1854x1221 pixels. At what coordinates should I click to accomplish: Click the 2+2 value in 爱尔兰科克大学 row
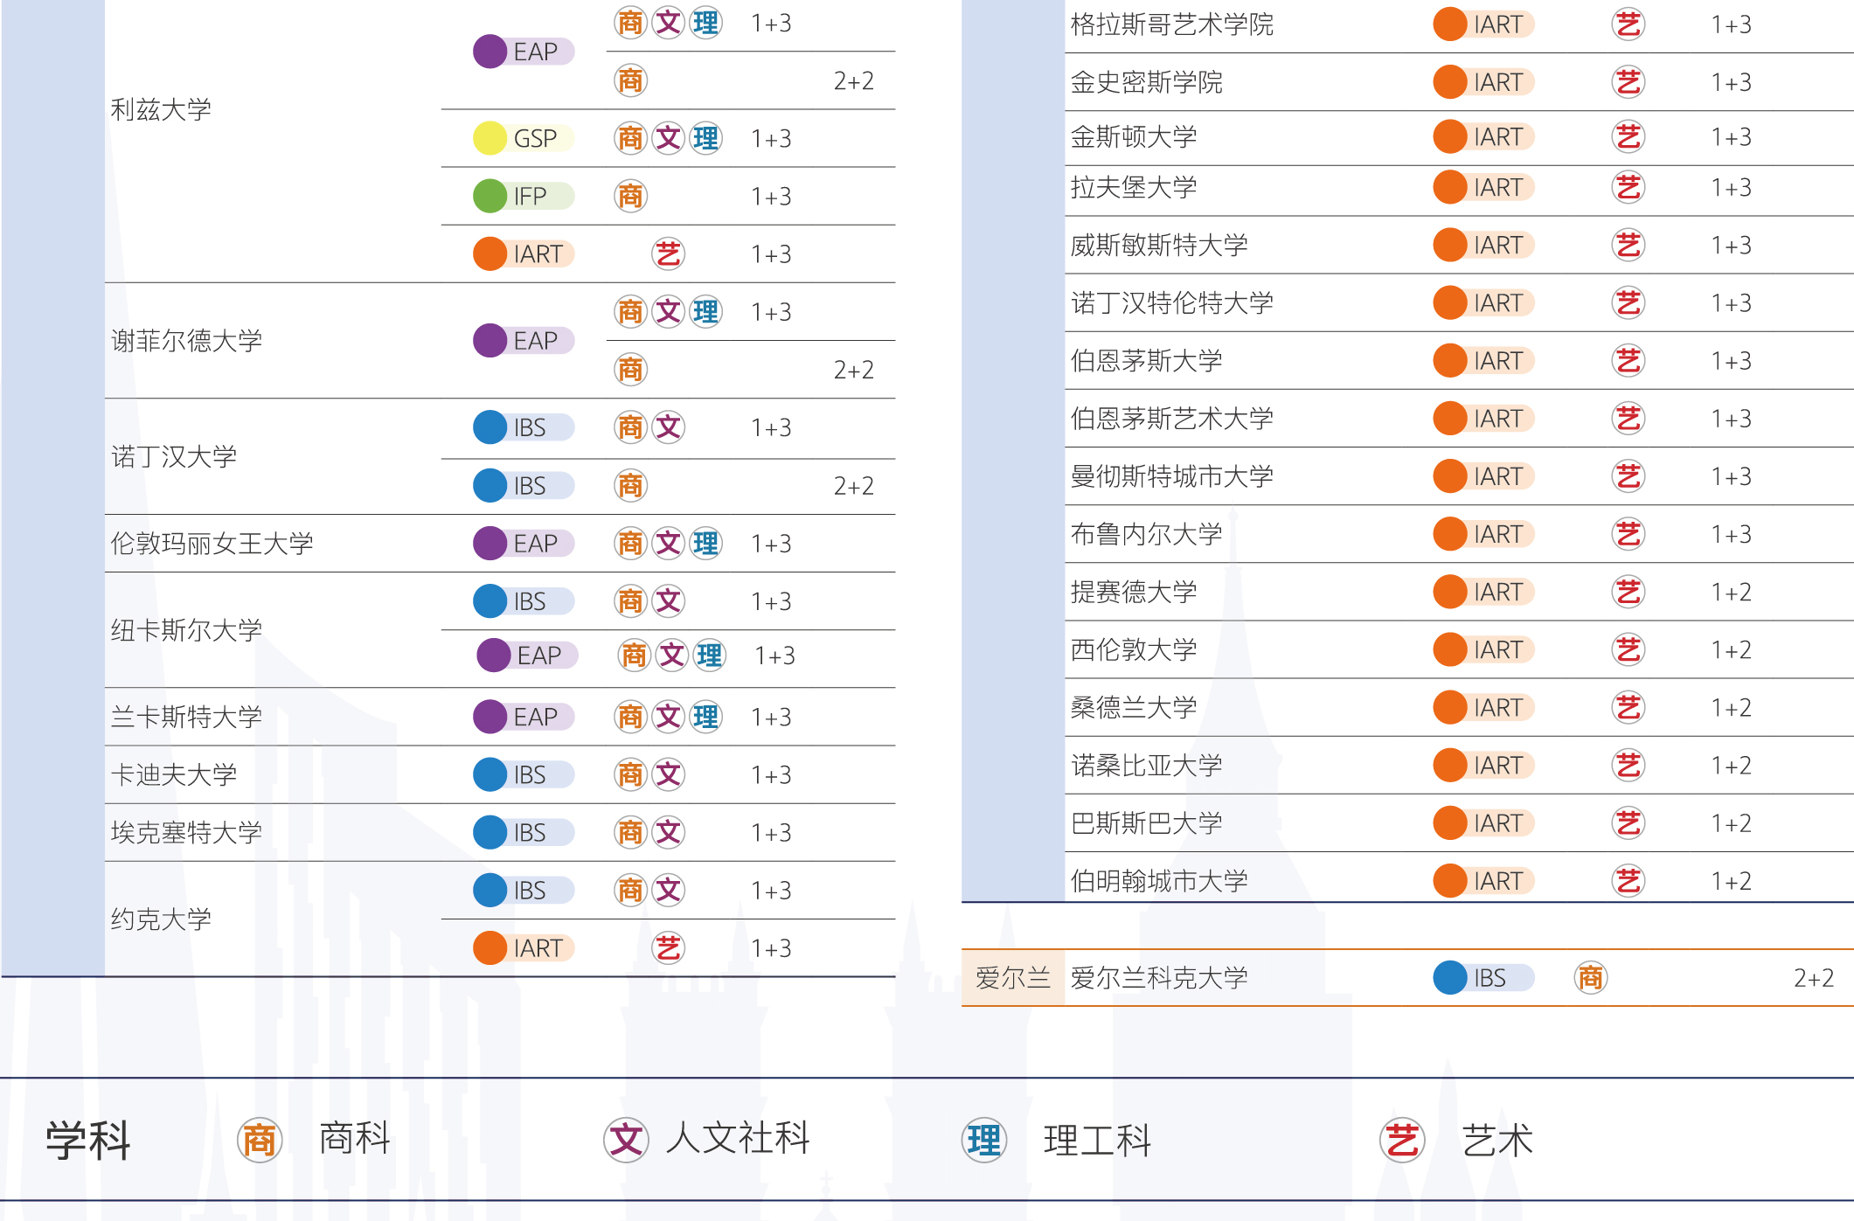click(x=1814, y=977)
